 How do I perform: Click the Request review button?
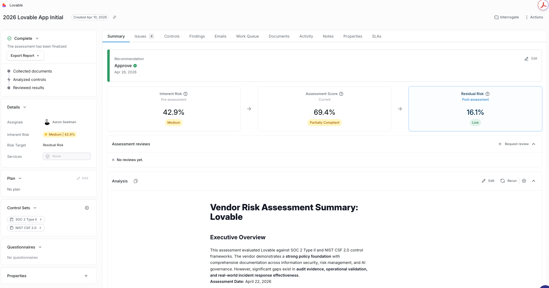pos(514,144)
